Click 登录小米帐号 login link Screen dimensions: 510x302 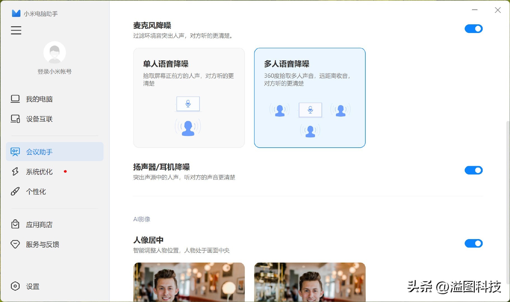click(55, 72)
